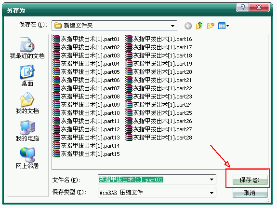This screenshot has height=208, width=277.
Task: Select file 灰指甲拔出术[1].part28
Action: click(158, 138)
